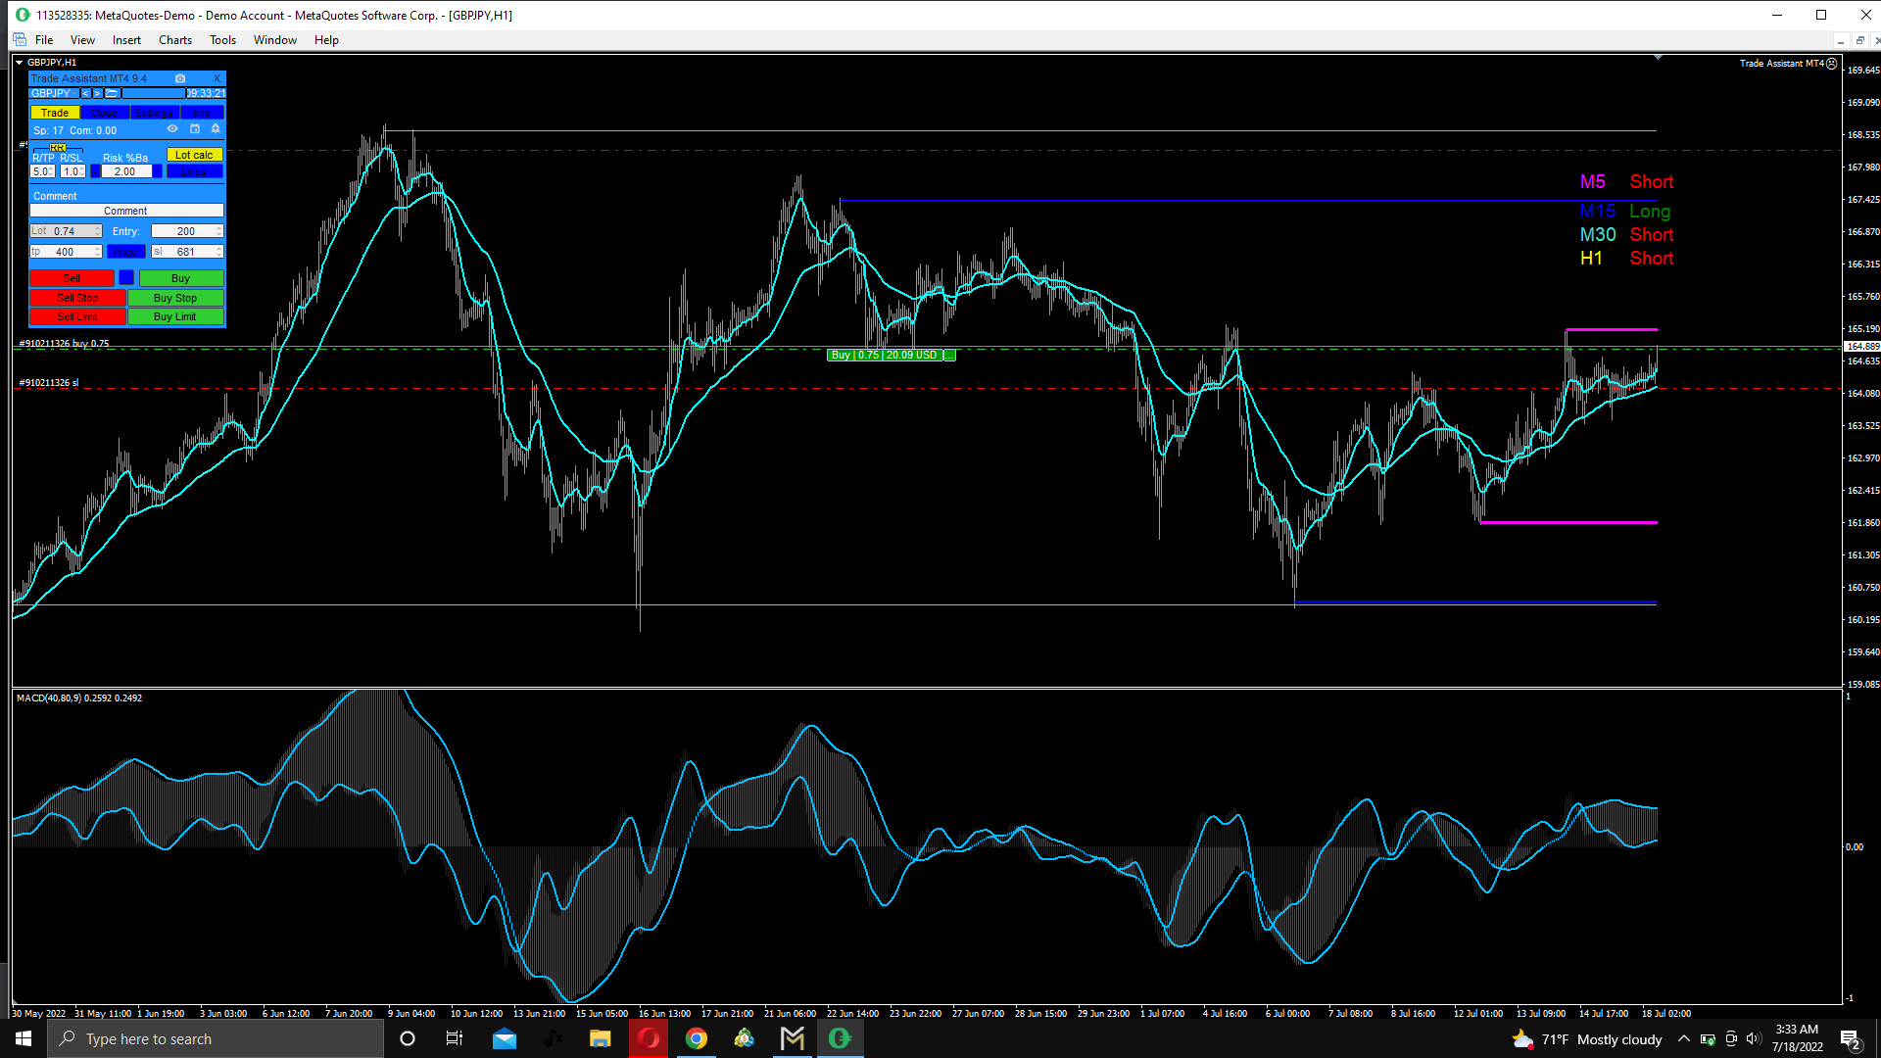
Task: Expand the GBPJPY,H1 chart title triangle
Action: point(19,63)
